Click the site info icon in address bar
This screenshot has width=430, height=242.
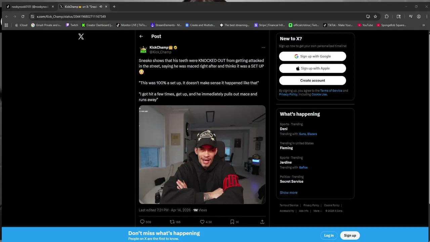pyautogui.click(x=32, y=16)
